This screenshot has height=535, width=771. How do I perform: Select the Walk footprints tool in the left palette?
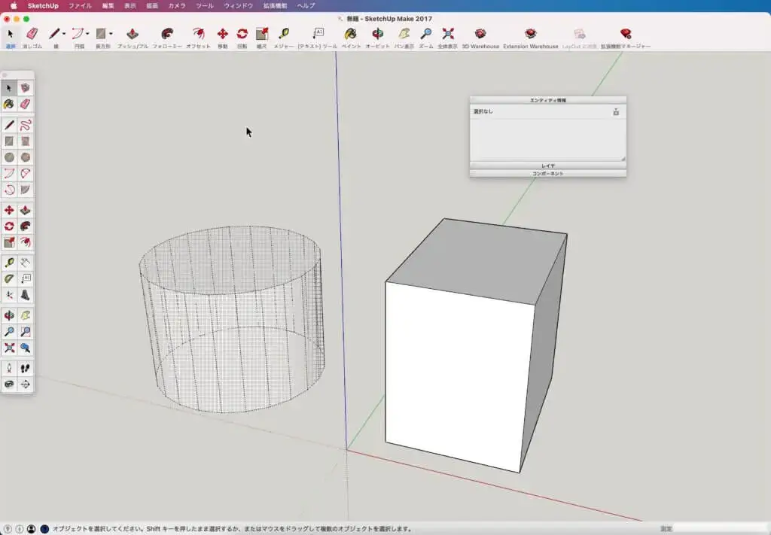pos(25,368)
